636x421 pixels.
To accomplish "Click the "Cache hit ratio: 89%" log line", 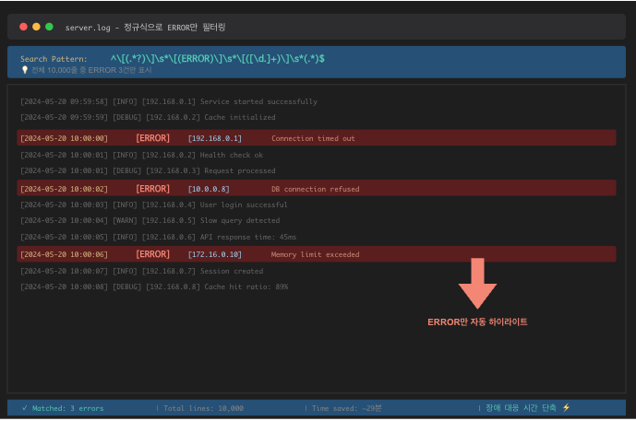I will click(154, 287).
